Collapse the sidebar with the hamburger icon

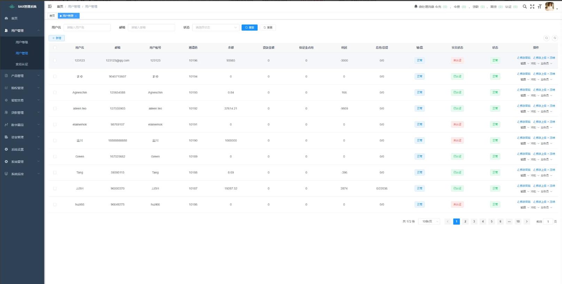[x=50, y=7]
